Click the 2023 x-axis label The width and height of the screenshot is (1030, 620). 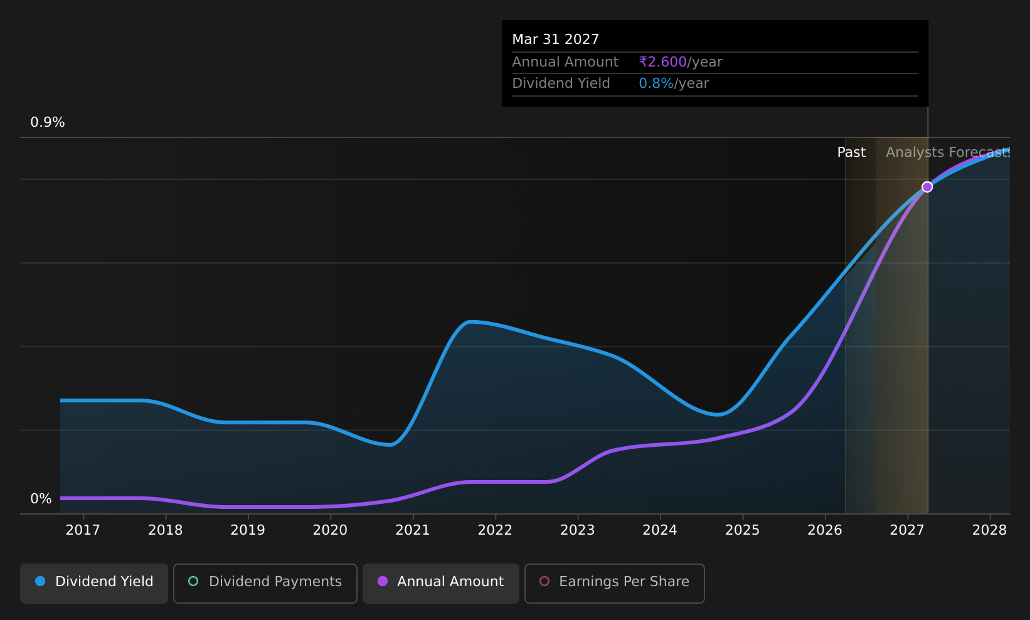577,530
